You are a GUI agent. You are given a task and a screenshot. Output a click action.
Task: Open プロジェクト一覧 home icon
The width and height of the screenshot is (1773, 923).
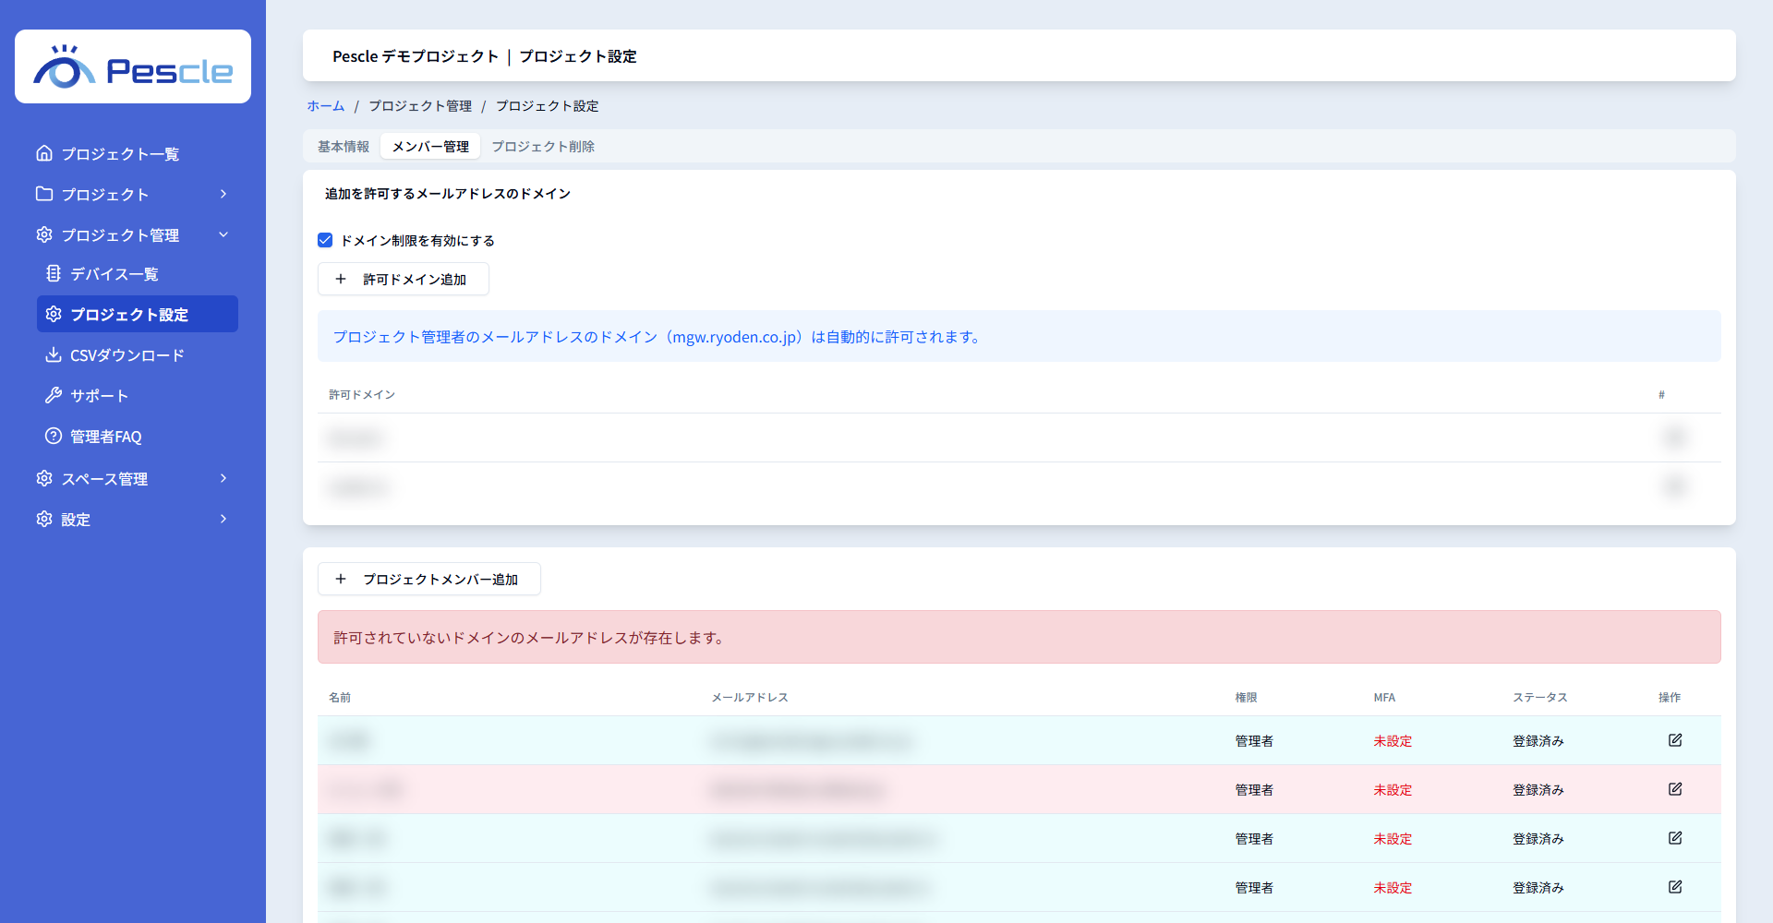[44, 153]
